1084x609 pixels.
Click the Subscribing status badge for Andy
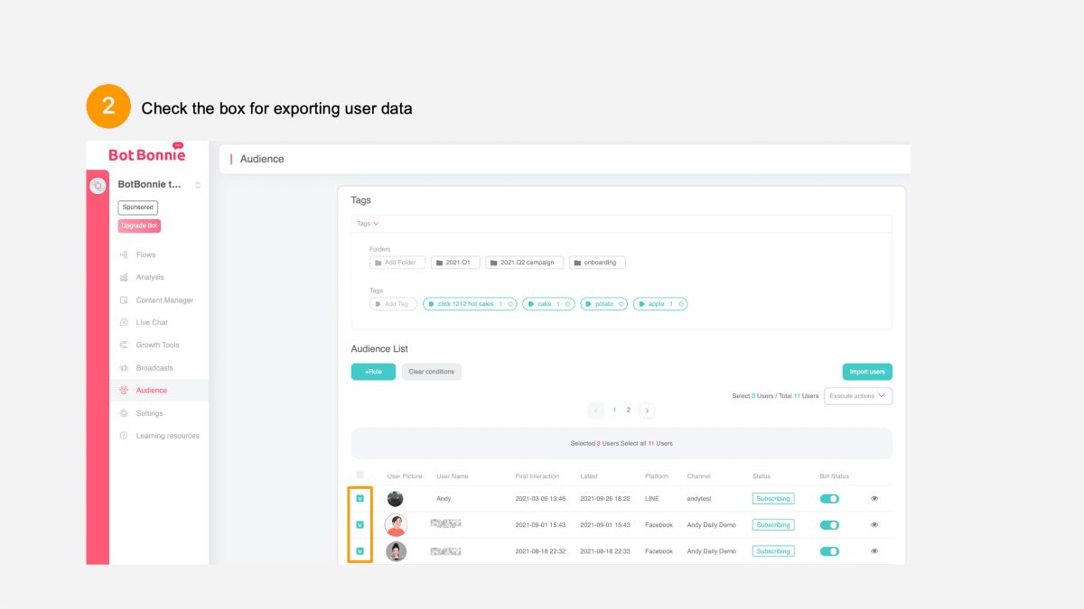773,498
